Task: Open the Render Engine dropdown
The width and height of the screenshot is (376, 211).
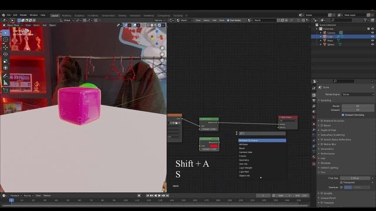Action: coord(358,94)
